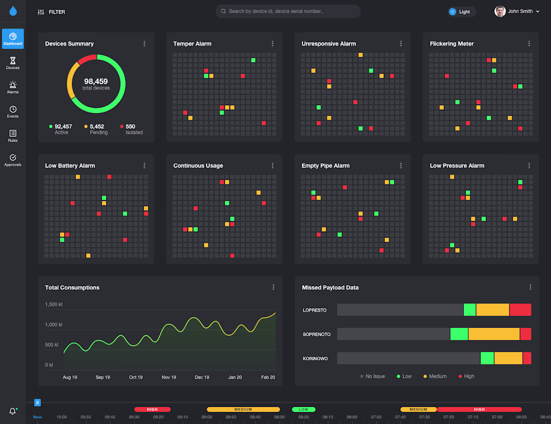551x424 pixels.
Task: Open Devices Summary card options menu
Action: (x=144, y=44)
